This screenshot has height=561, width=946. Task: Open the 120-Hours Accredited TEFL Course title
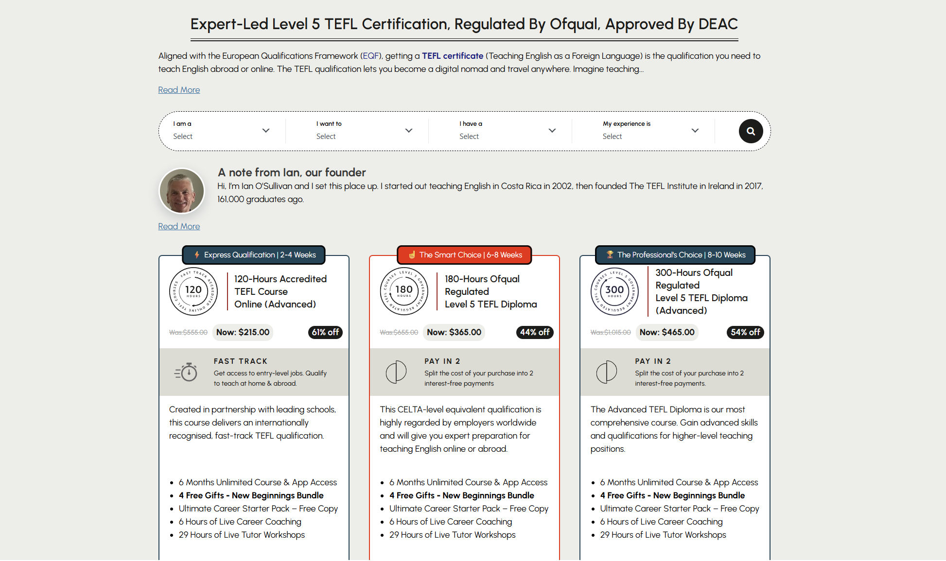[280, 291]
